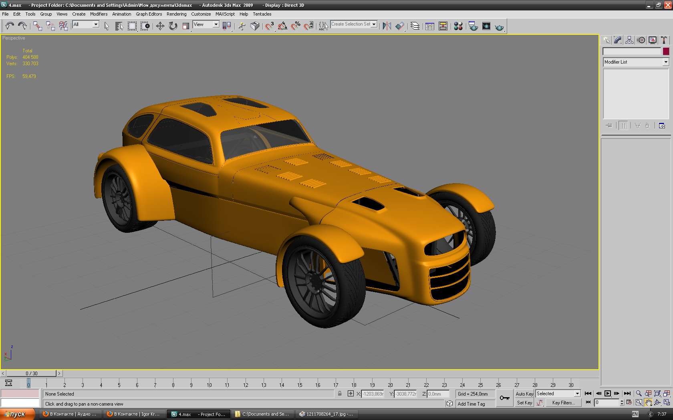Viewport: 673px width, 420px height.
Task: Click Quick Render teapot icon
Action: point(499,26)
